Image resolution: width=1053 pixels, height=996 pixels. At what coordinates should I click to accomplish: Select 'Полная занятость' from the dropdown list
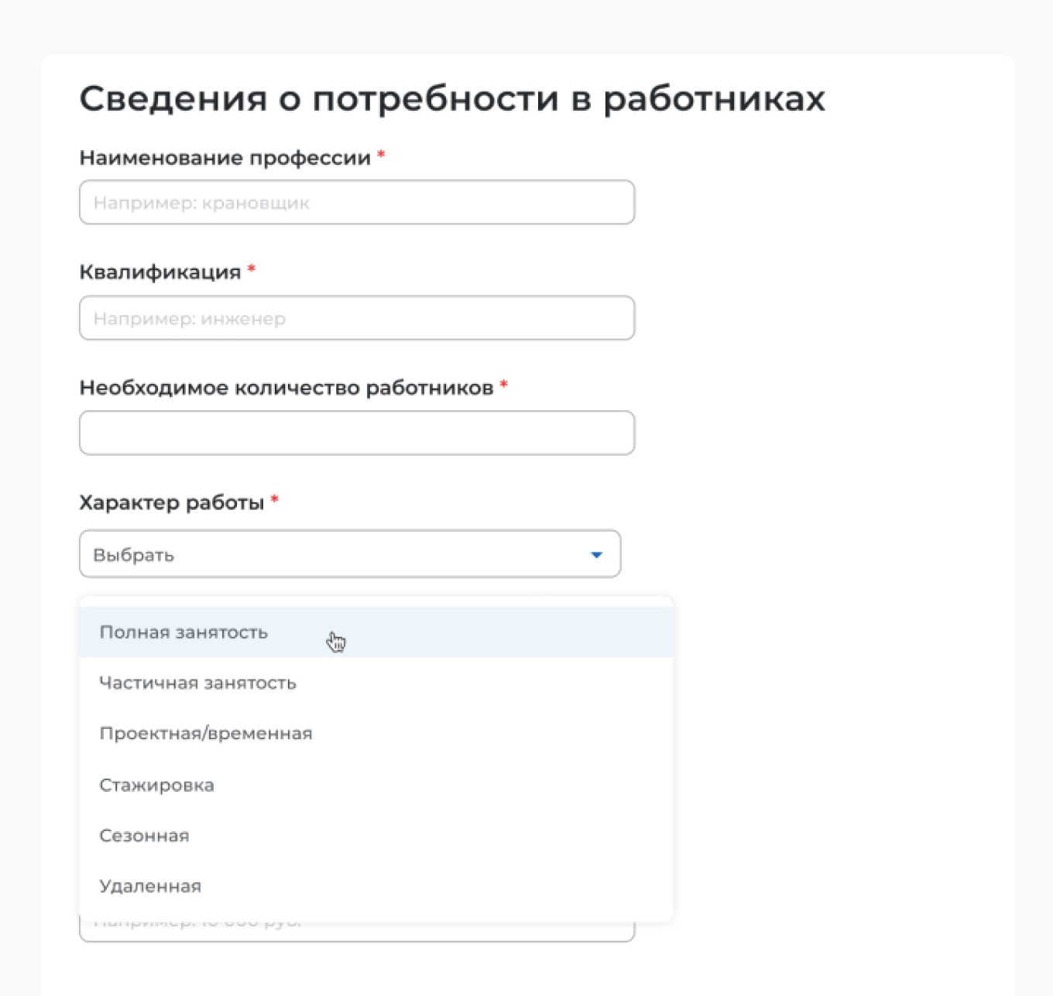pos(183,632)
